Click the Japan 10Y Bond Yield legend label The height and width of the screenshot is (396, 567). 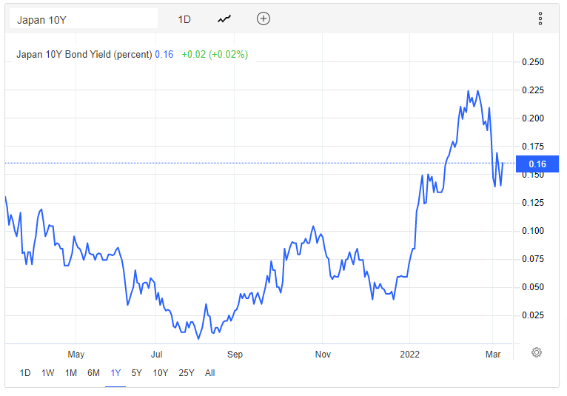pyautogui.click(x=84, y=54)
